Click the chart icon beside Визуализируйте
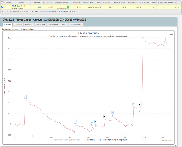This screenshot has width=182, height=147. click(41, 12)
